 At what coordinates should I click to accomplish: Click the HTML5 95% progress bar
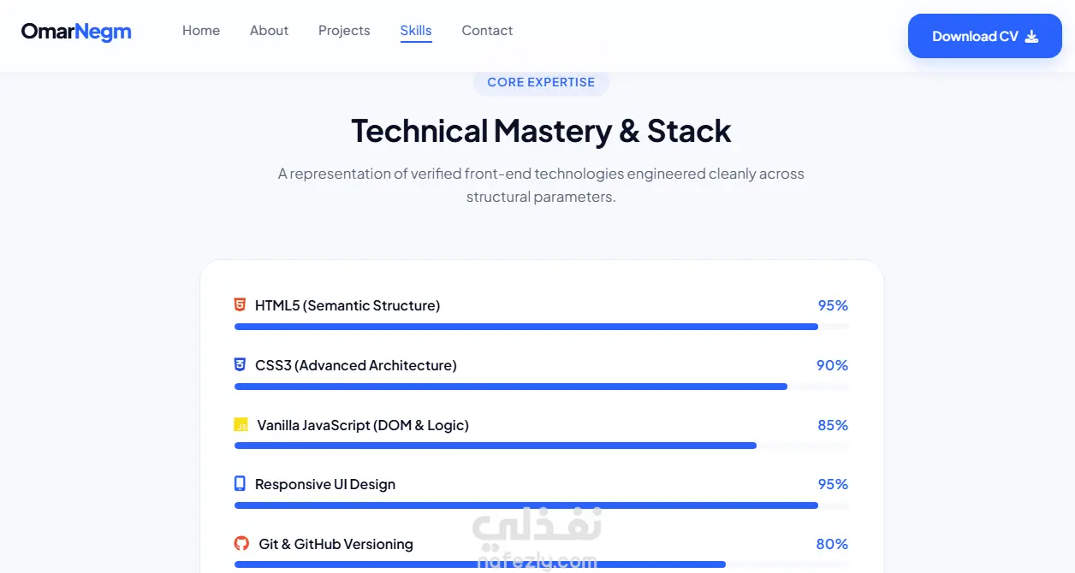point(542,327)
